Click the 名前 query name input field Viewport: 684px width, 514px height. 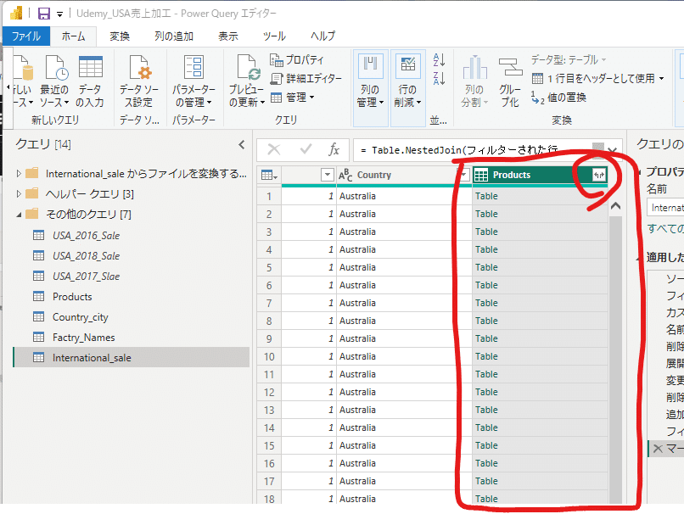point(665,208)
